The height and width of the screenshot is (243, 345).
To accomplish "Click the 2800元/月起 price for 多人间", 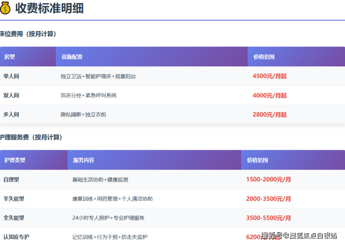I will pyautogui.click(x=269, y=115).
